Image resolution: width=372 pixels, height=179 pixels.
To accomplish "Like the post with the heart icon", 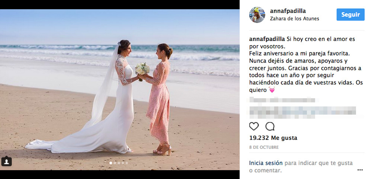I will point(254,126).
